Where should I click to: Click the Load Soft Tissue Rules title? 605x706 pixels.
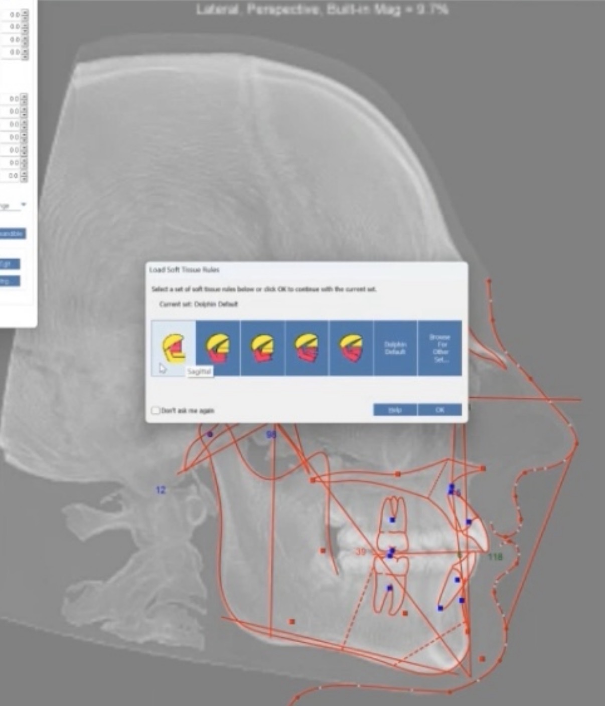tap(184, 270)
